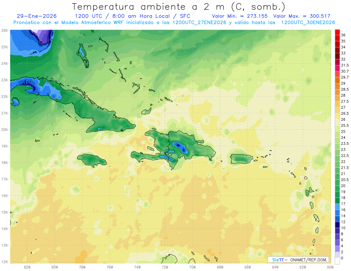Image resolution: width=351 pixels, height=271 pixels.
Task: Click the 1200UTC_30ENE2026 valid-until timestamp
Action: click(308, 22)
